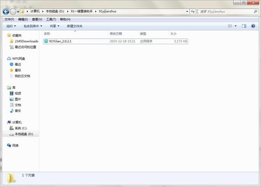This screenshot has height=187, width=261.
Task: Select the 91YiJian_2.0.2.1 file name
Action: 60,41
